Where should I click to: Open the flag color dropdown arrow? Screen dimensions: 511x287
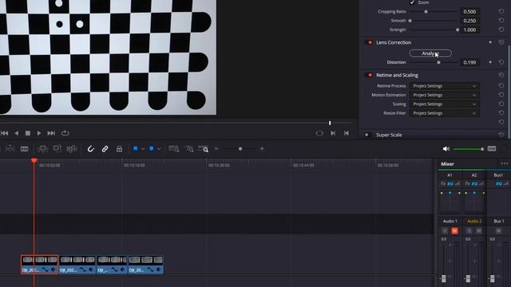click(143, 149)
